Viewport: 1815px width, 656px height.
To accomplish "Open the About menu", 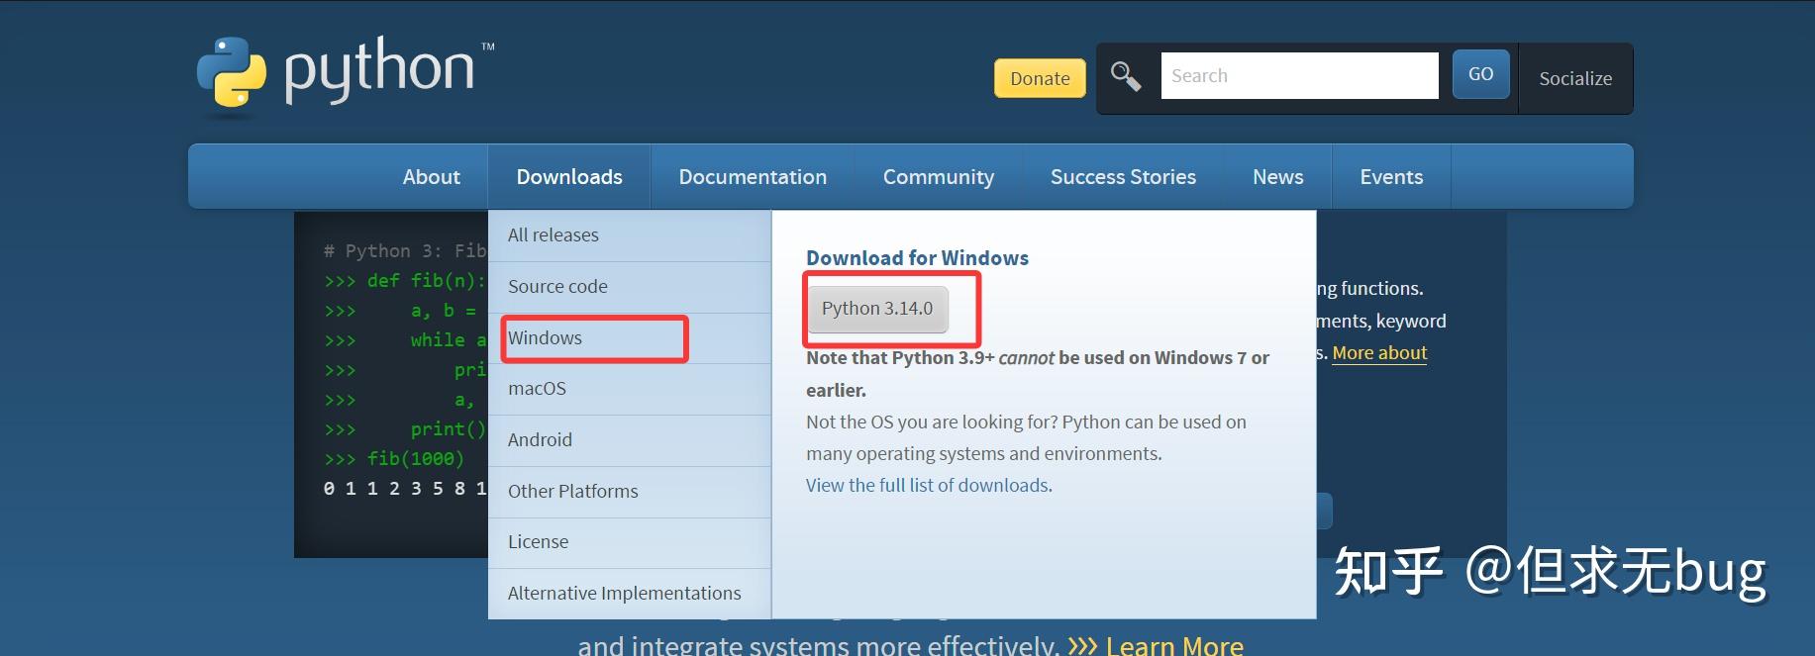I will click(x=431, y=176).
